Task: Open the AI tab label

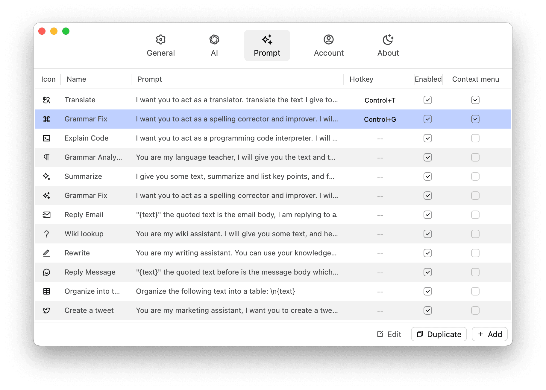Action: tap(214, 53)
